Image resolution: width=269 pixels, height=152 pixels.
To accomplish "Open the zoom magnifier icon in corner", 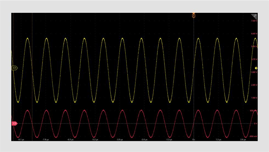I will click(x=255, y=16).
